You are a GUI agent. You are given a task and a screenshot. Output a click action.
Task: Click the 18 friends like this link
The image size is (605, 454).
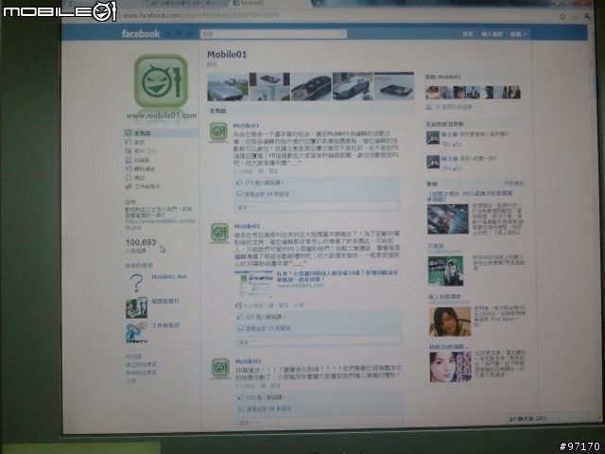(x=454, y=107)
